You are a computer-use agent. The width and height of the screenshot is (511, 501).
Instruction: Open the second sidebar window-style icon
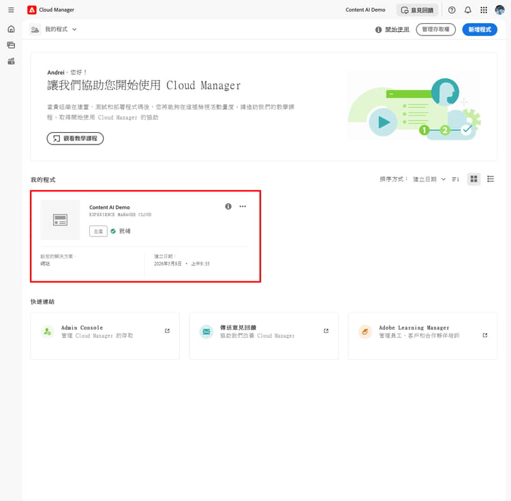pos(11,45)
